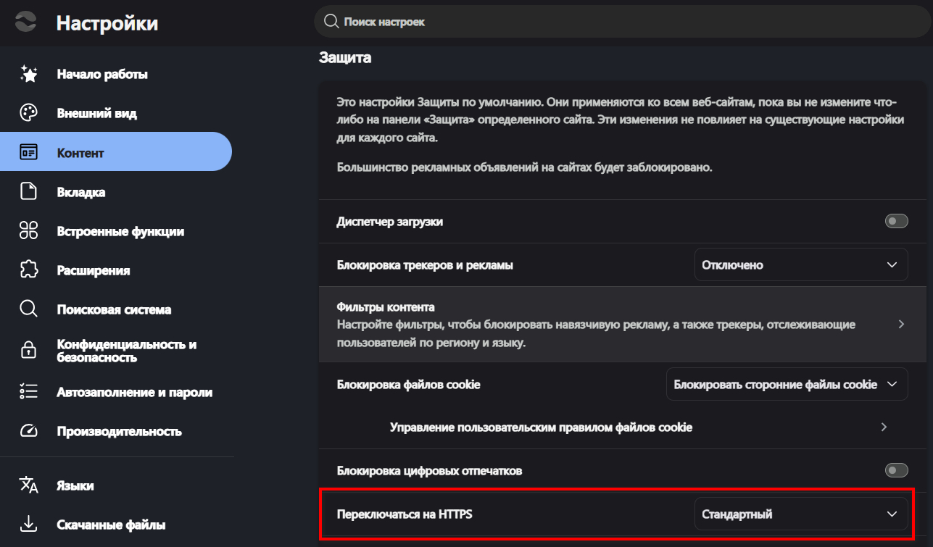Screen dimensions: 933x547
Task: Click the page icon next to Вкладка
Action: (x=28, y=192)
